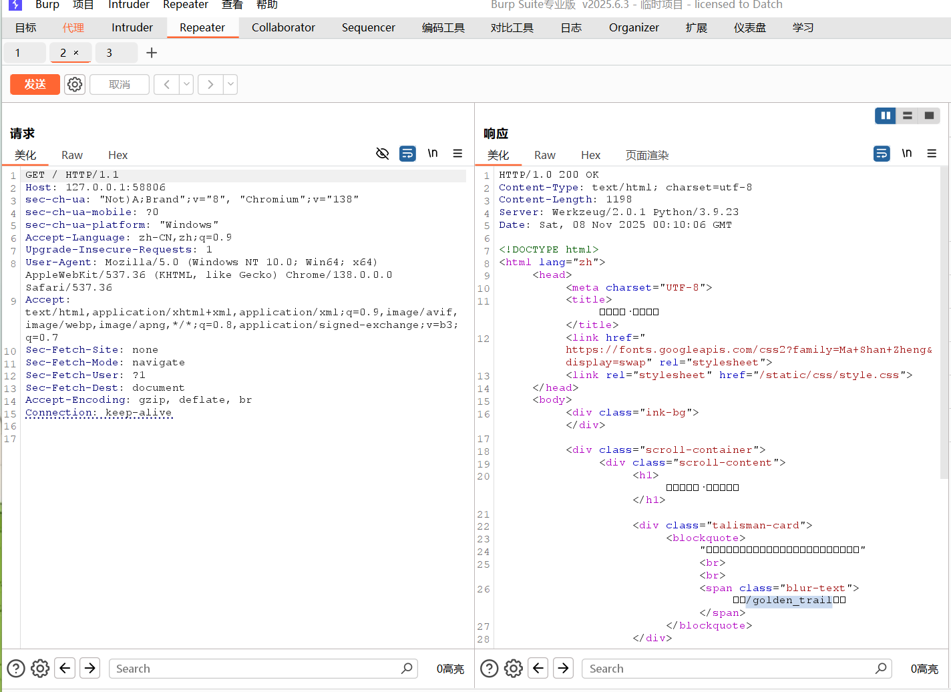Select response 美化 Pretty view tab
The width and height of the screenshot is (951, 692).
point(498,155)
